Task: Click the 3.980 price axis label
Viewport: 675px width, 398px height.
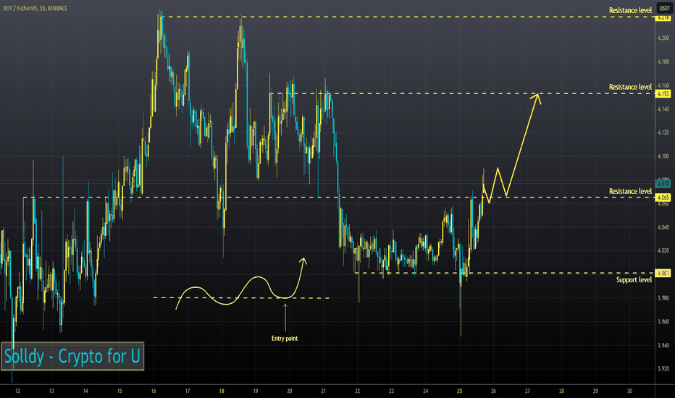Action: click(x=663, y=297)
